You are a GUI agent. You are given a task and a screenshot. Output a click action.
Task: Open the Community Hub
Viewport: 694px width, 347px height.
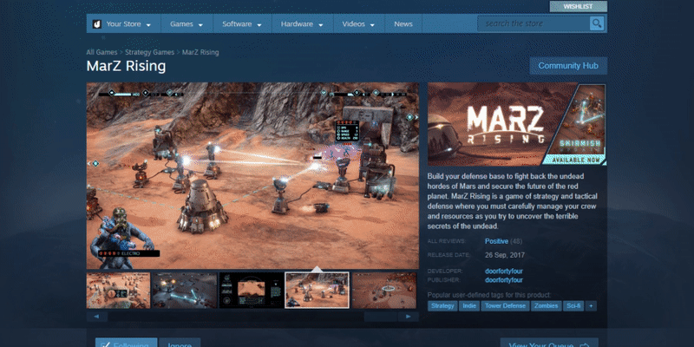coord(568,66)
